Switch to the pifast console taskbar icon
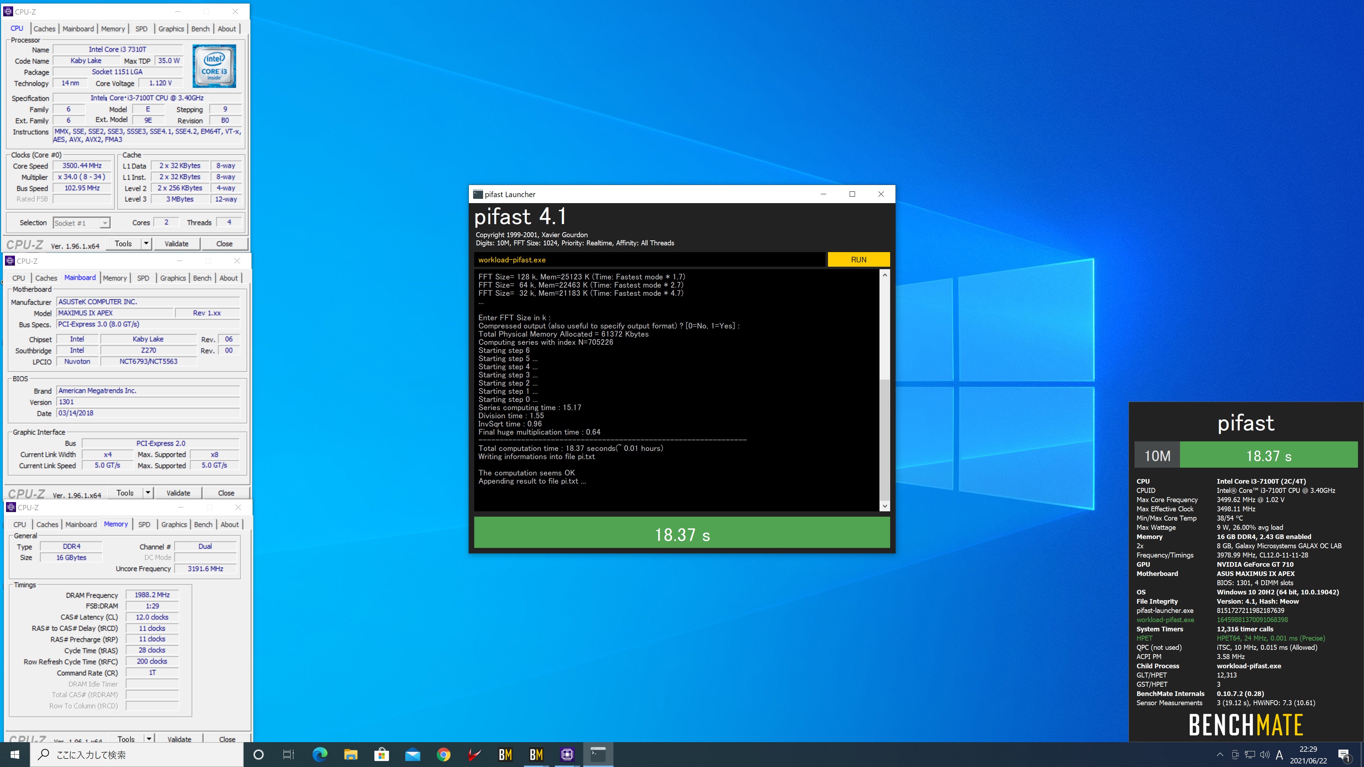This screenshot has height=767, width=1364. coord(598,754)
